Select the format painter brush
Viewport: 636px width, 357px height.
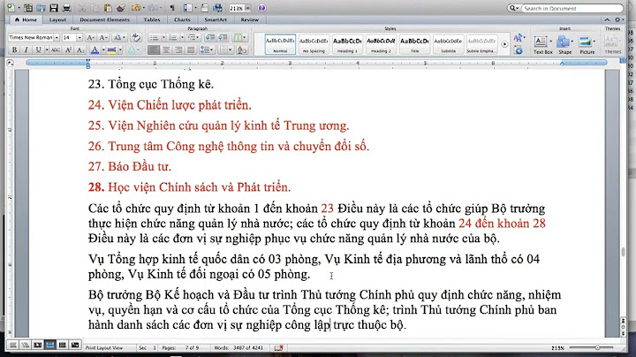click(x=120, y=8)
